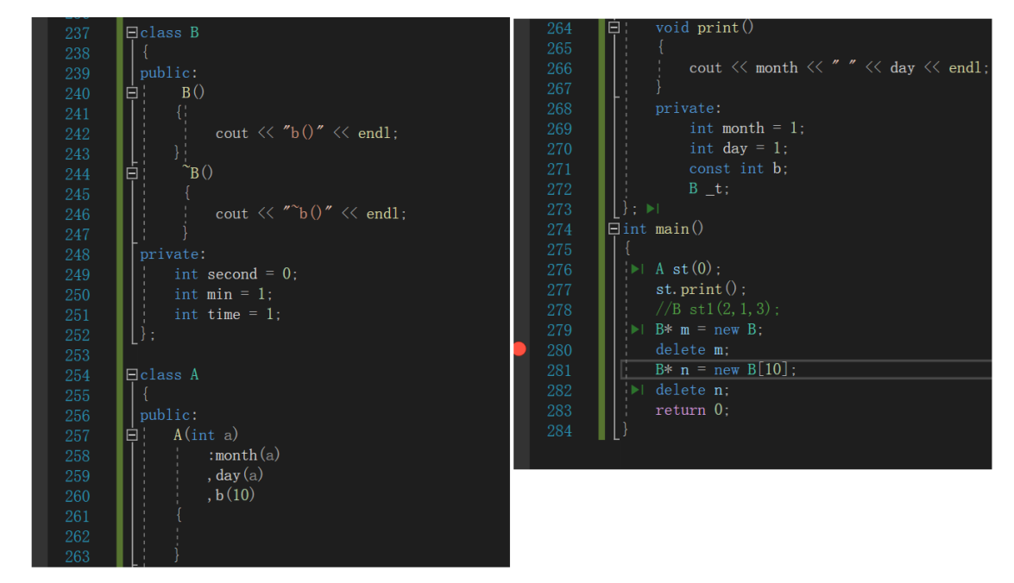This screenshot has width=1014, height=583.
Task: Collapse the ~B() destructor block
Action: click(x=131, y=172)
